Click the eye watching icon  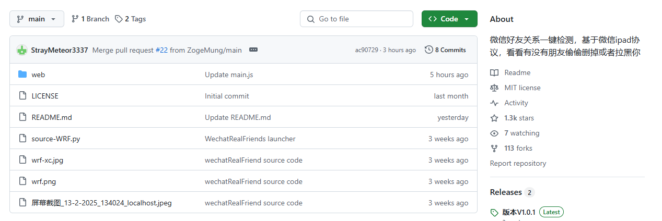494,133
